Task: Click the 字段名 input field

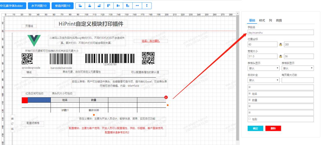Action: (281, 32)
